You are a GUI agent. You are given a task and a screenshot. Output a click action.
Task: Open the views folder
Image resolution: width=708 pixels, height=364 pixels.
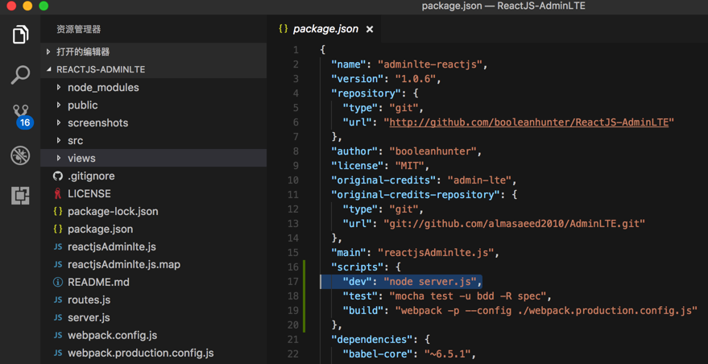coord(81,158)
